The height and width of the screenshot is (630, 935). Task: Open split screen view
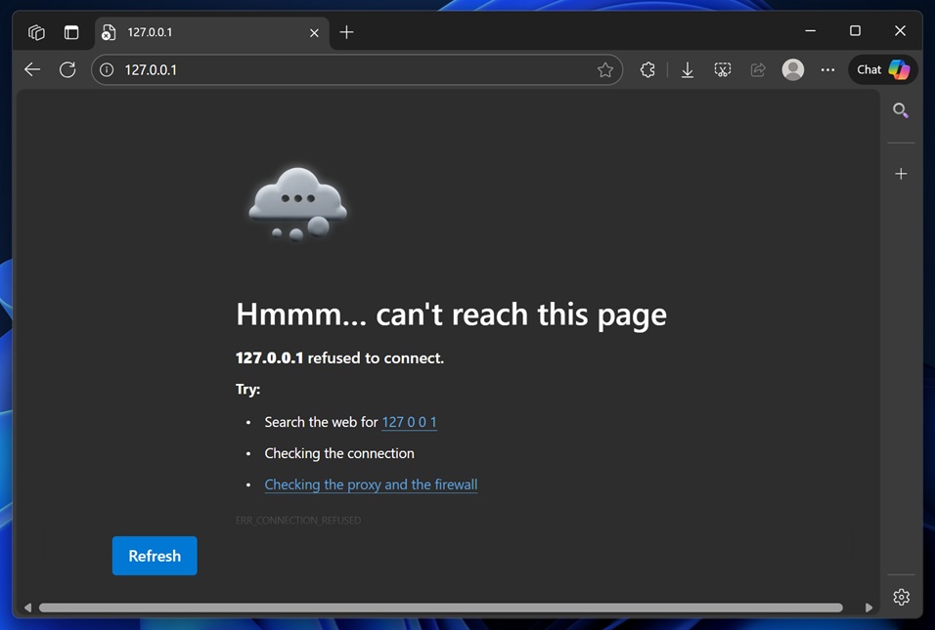(x=71, y=31)
